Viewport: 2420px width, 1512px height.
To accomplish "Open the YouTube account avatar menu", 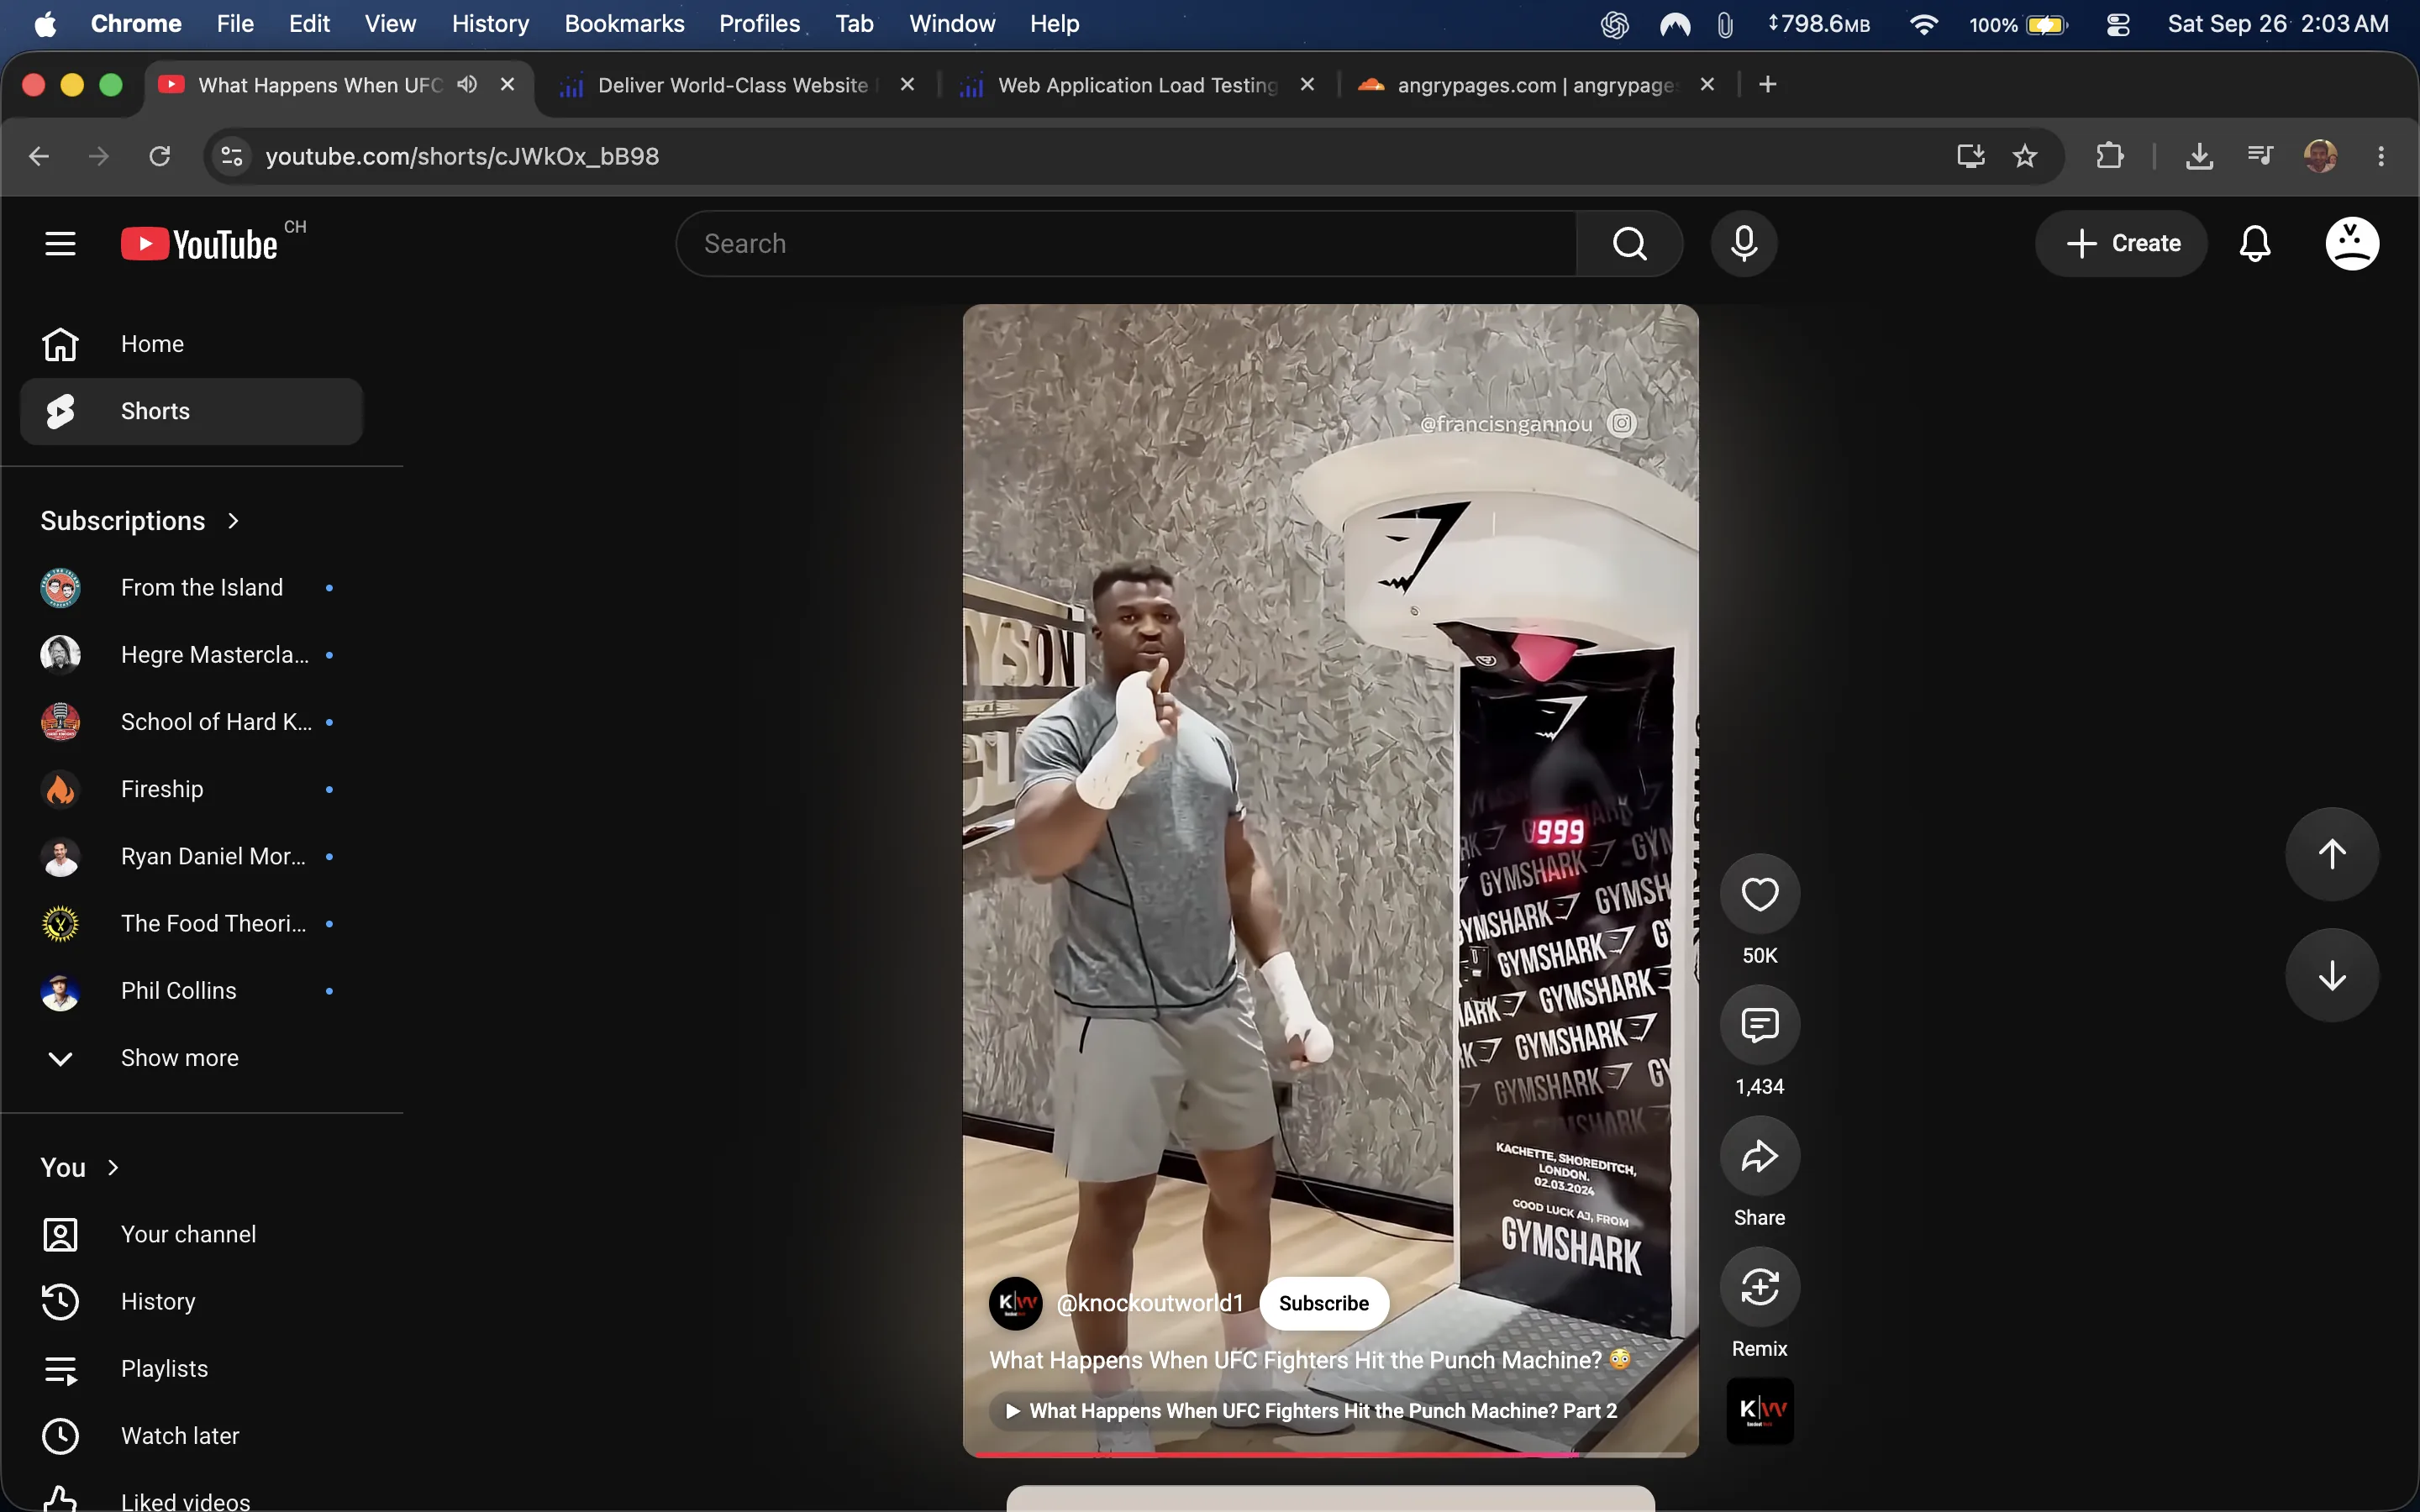I will (2352, 243).
